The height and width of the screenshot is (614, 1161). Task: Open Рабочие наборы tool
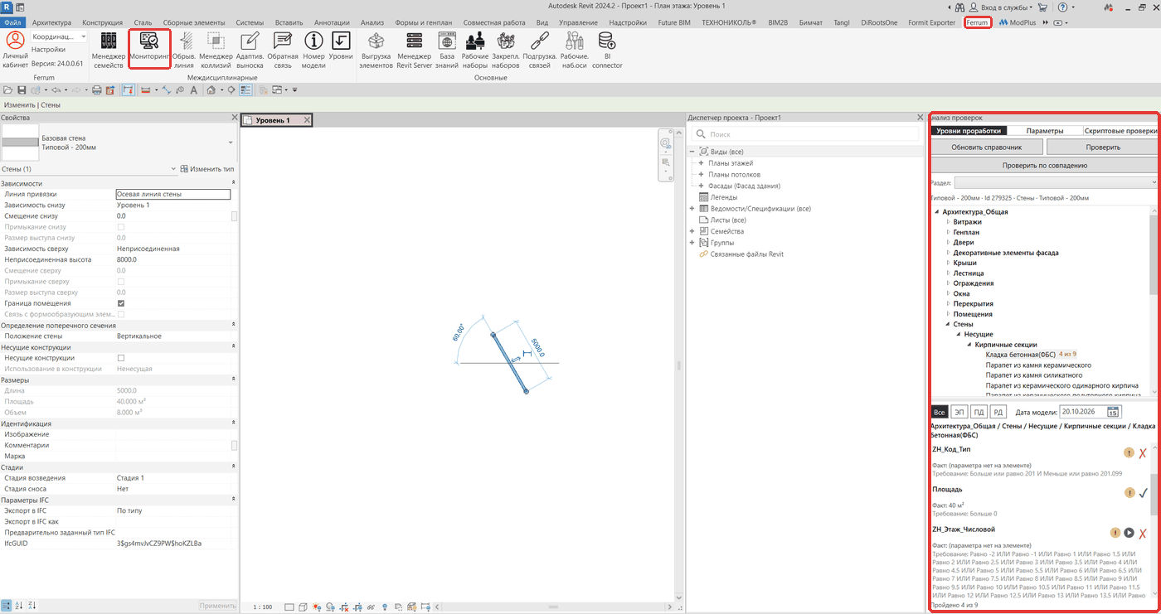click(x=475, y=50)
